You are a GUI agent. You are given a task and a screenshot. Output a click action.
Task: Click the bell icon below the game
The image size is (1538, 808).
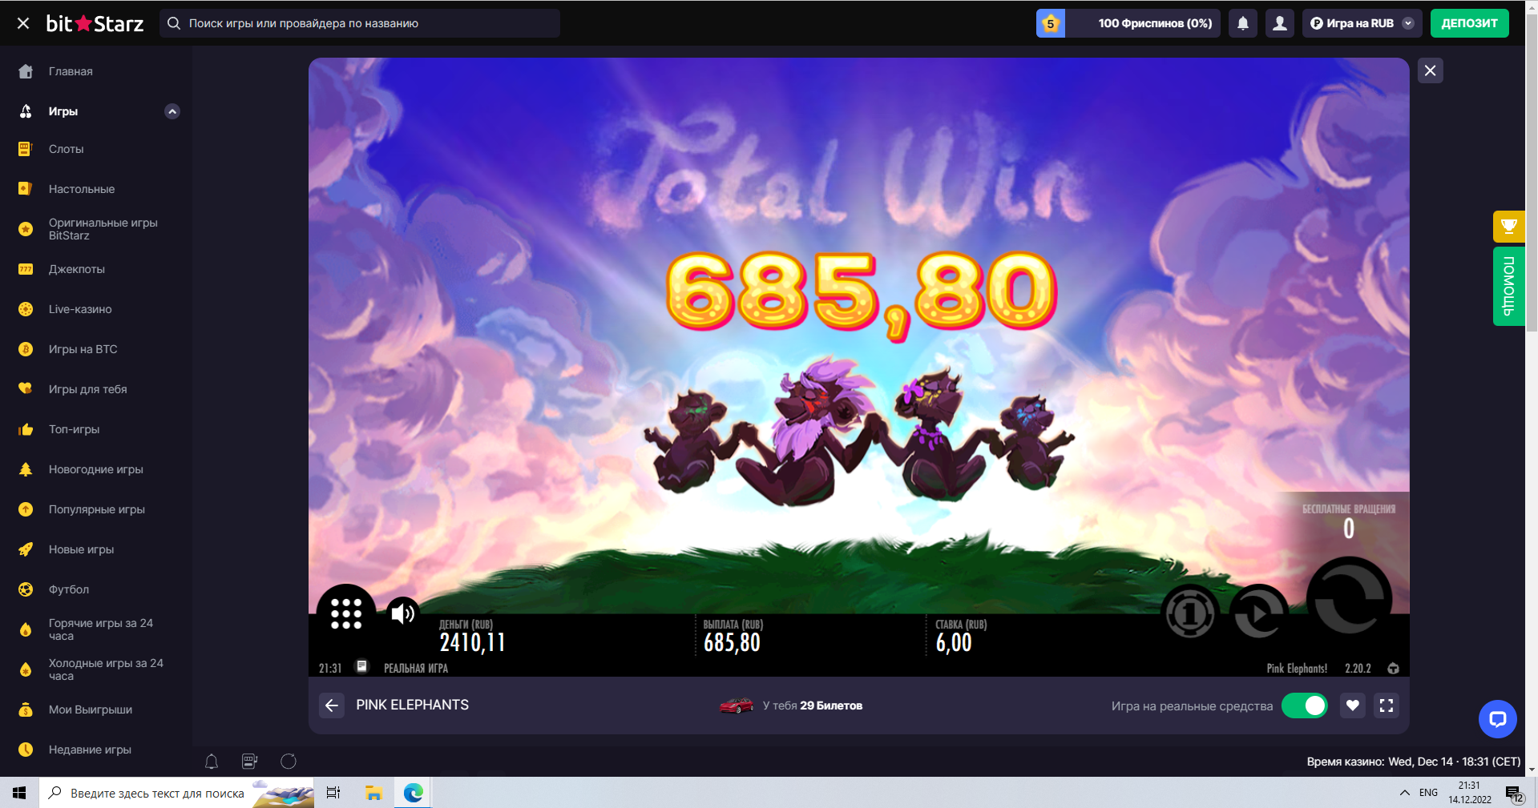(212, 762)
